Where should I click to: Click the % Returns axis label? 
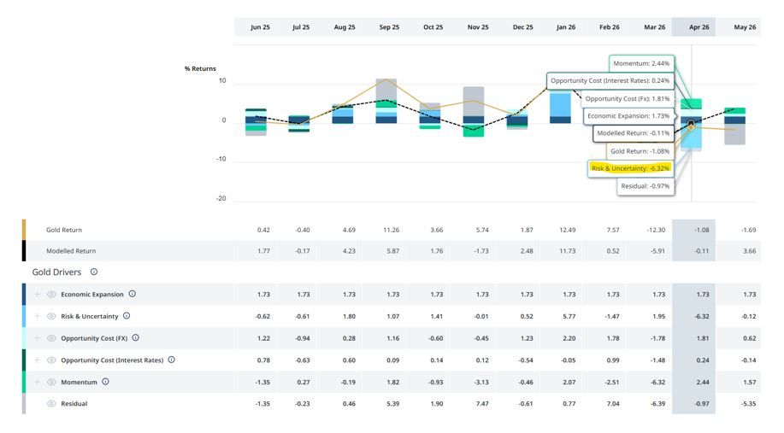(x=200, y=68)
